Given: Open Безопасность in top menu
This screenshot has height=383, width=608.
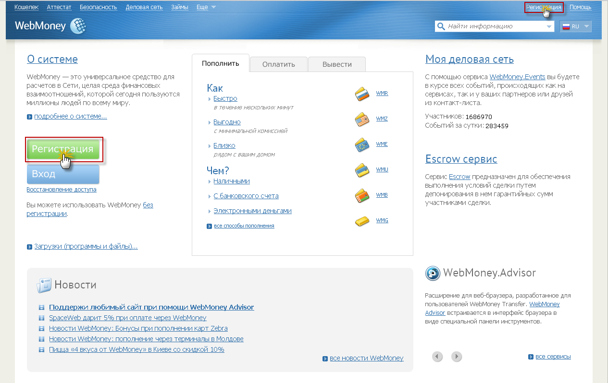Looking at the screenshot, I should coord(99,7).
